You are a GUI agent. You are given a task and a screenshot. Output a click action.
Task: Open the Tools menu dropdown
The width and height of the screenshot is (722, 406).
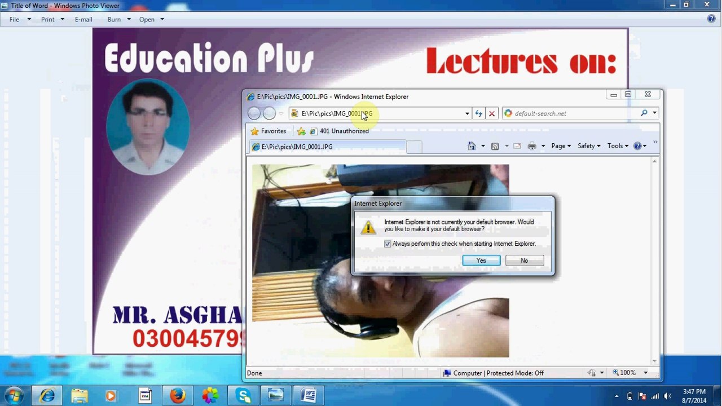click(x=618, y=146)
